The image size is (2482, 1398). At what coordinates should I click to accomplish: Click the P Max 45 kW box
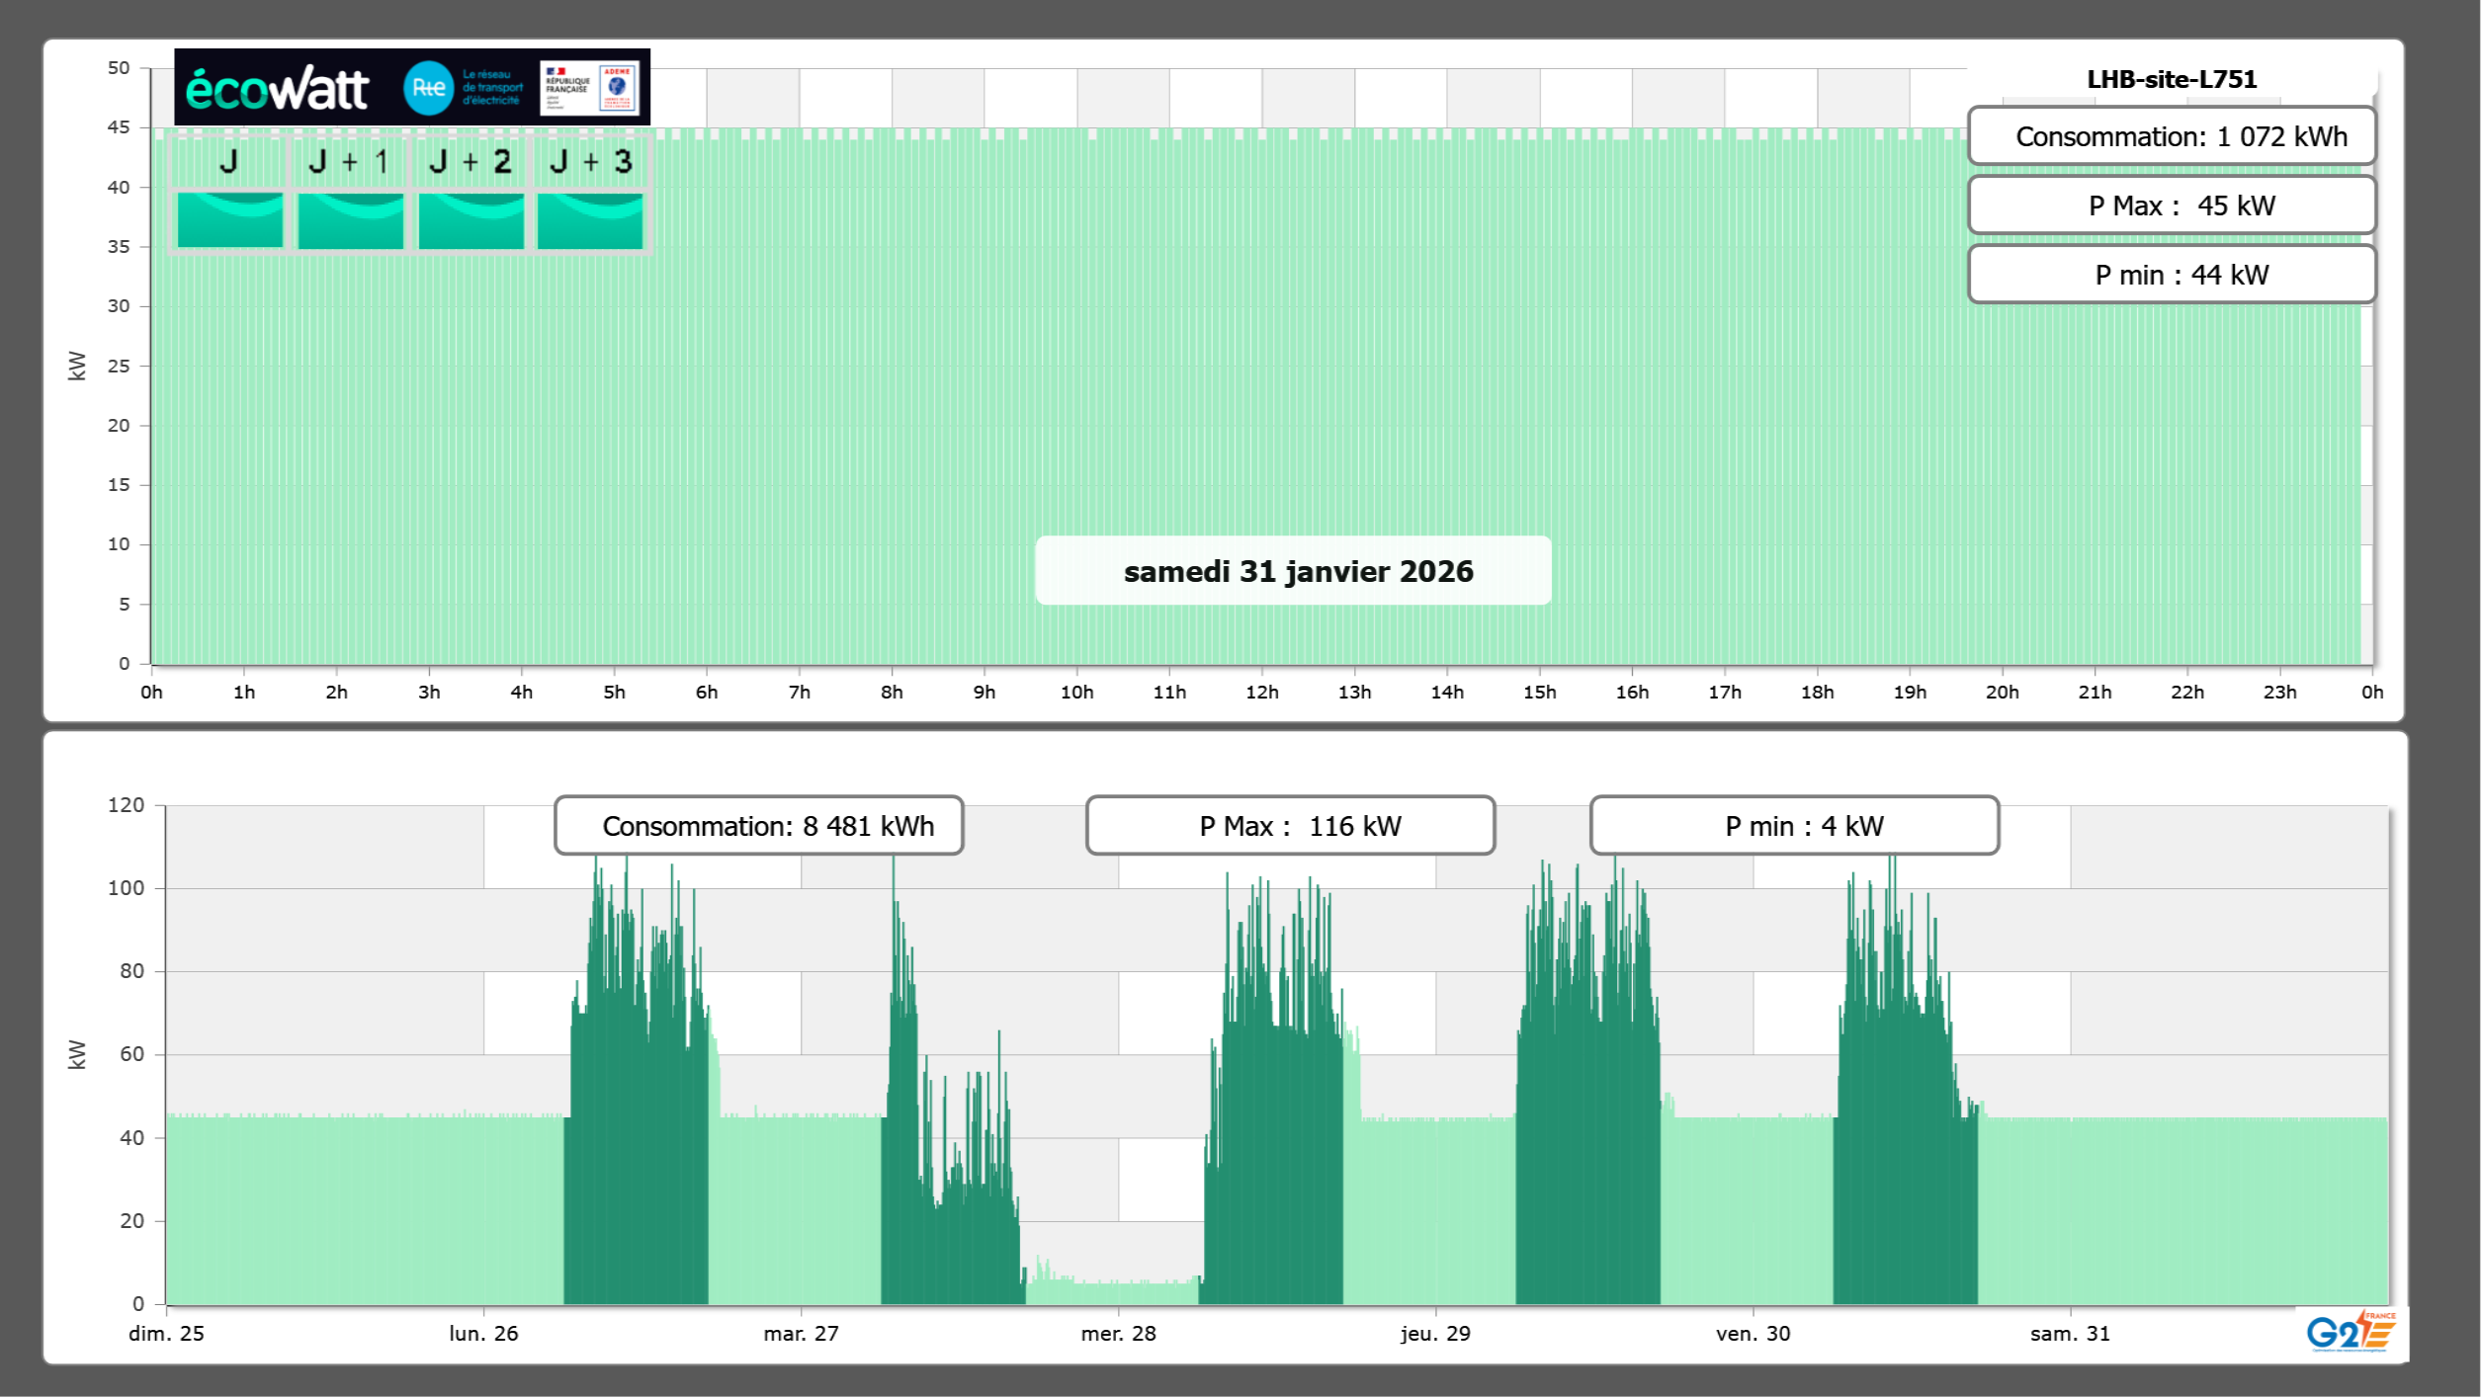[x=2171, y=206]
